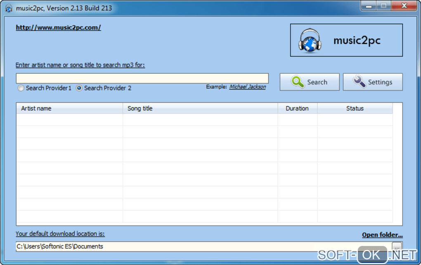Click the wrench icon on Settings
Viewport: 421px width, 265px height.
tap(360, 82)
